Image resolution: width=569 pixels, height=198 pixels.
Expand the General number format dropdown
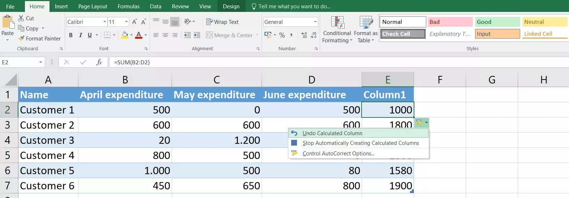315,22
